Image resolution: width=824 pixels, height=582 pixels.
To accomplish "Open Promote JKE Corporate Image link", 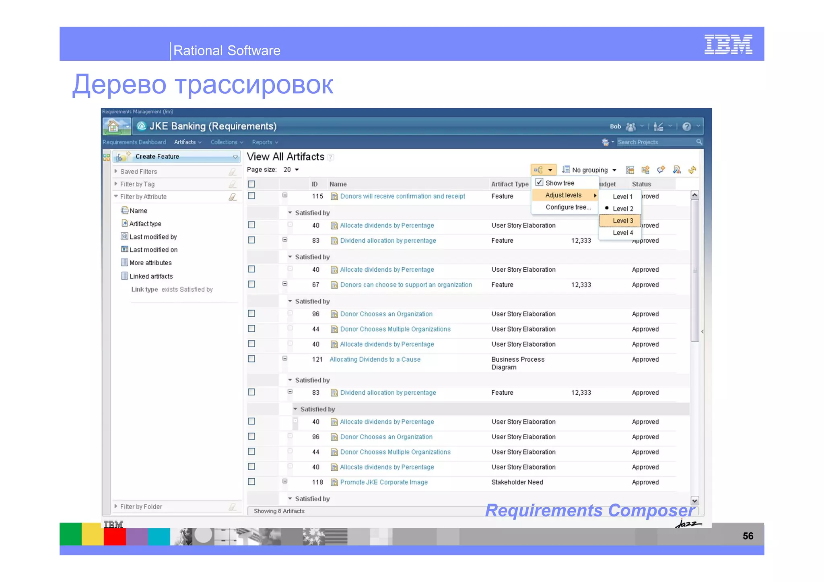I will tap(384, 482).
